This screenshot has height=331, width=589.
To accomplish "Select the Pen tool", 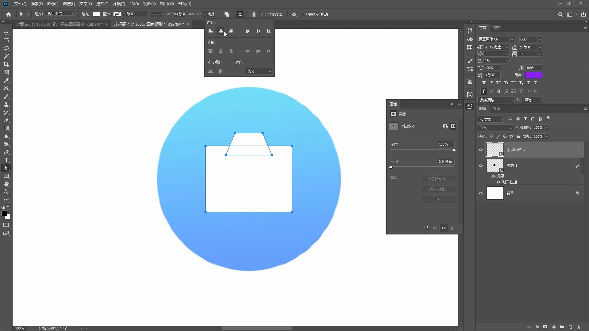I will pos(6,152).
